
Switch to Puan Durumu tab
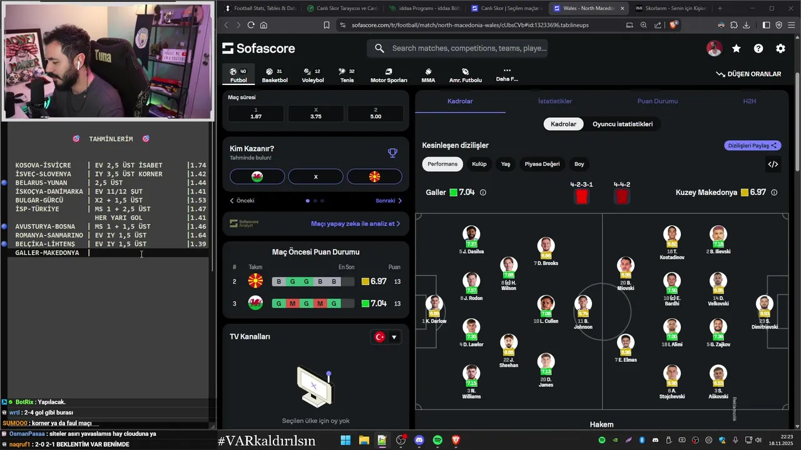657,101
